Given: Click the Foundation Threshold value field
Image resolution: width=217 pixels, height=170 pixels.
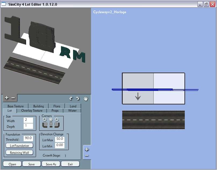Looking at the screenshot, I should pos(28,138).
